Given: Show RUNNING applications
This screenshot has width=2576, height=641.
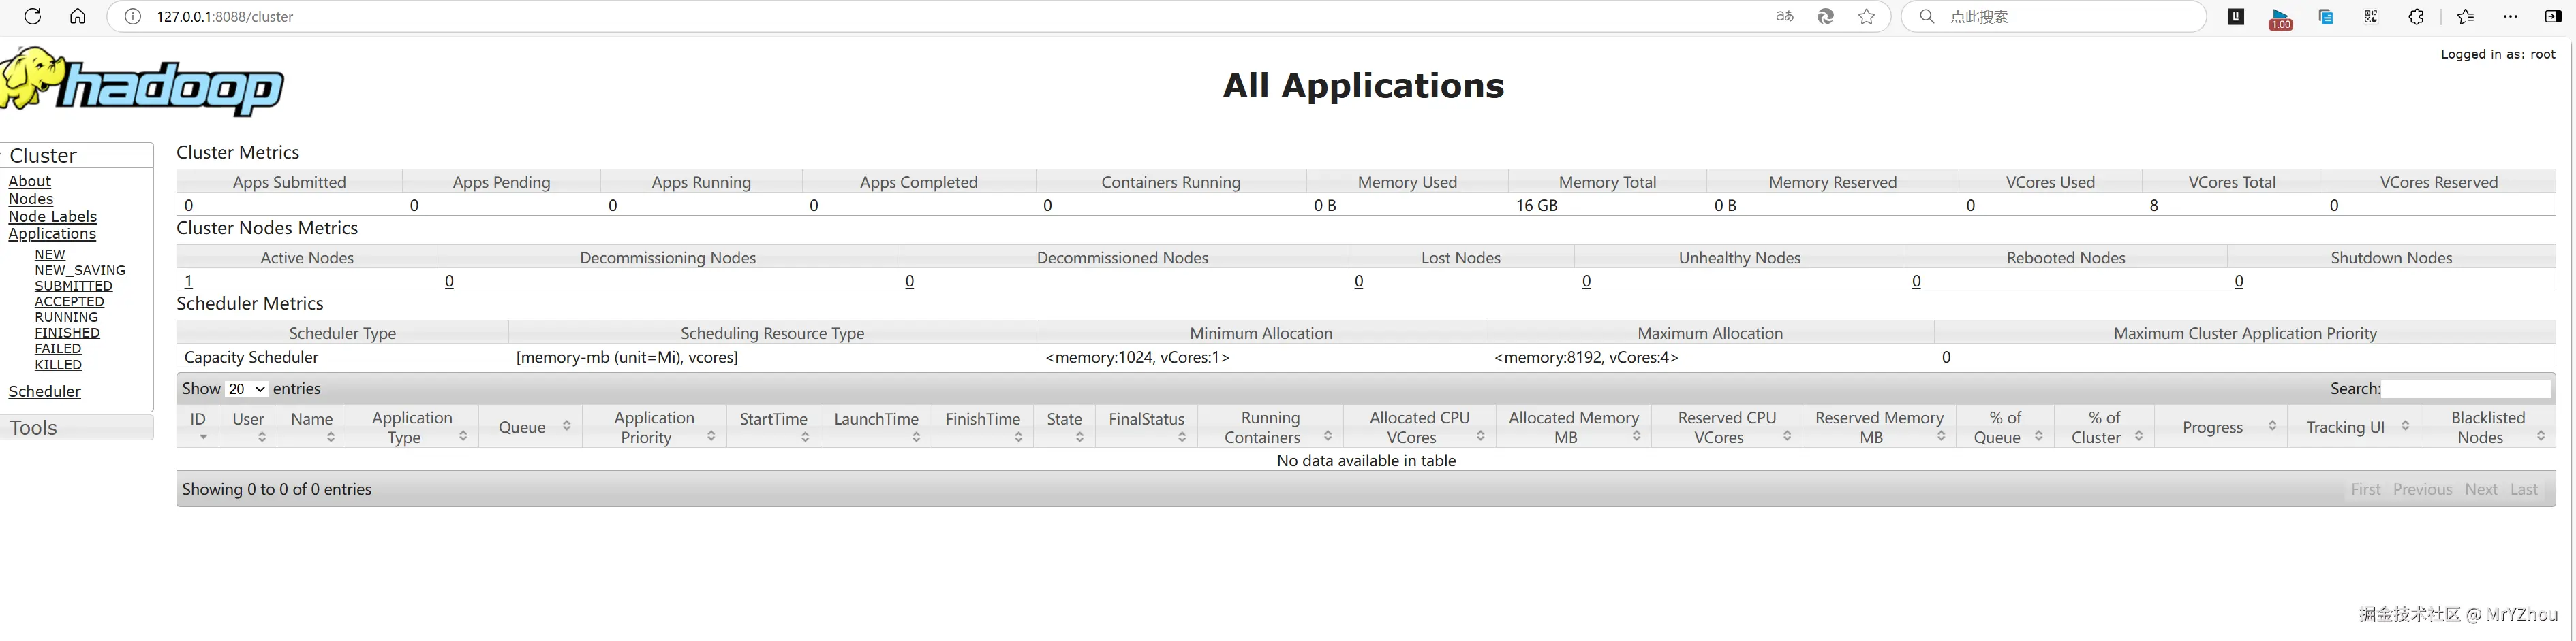Looking at the screenshot, I should tap(66, 318).
